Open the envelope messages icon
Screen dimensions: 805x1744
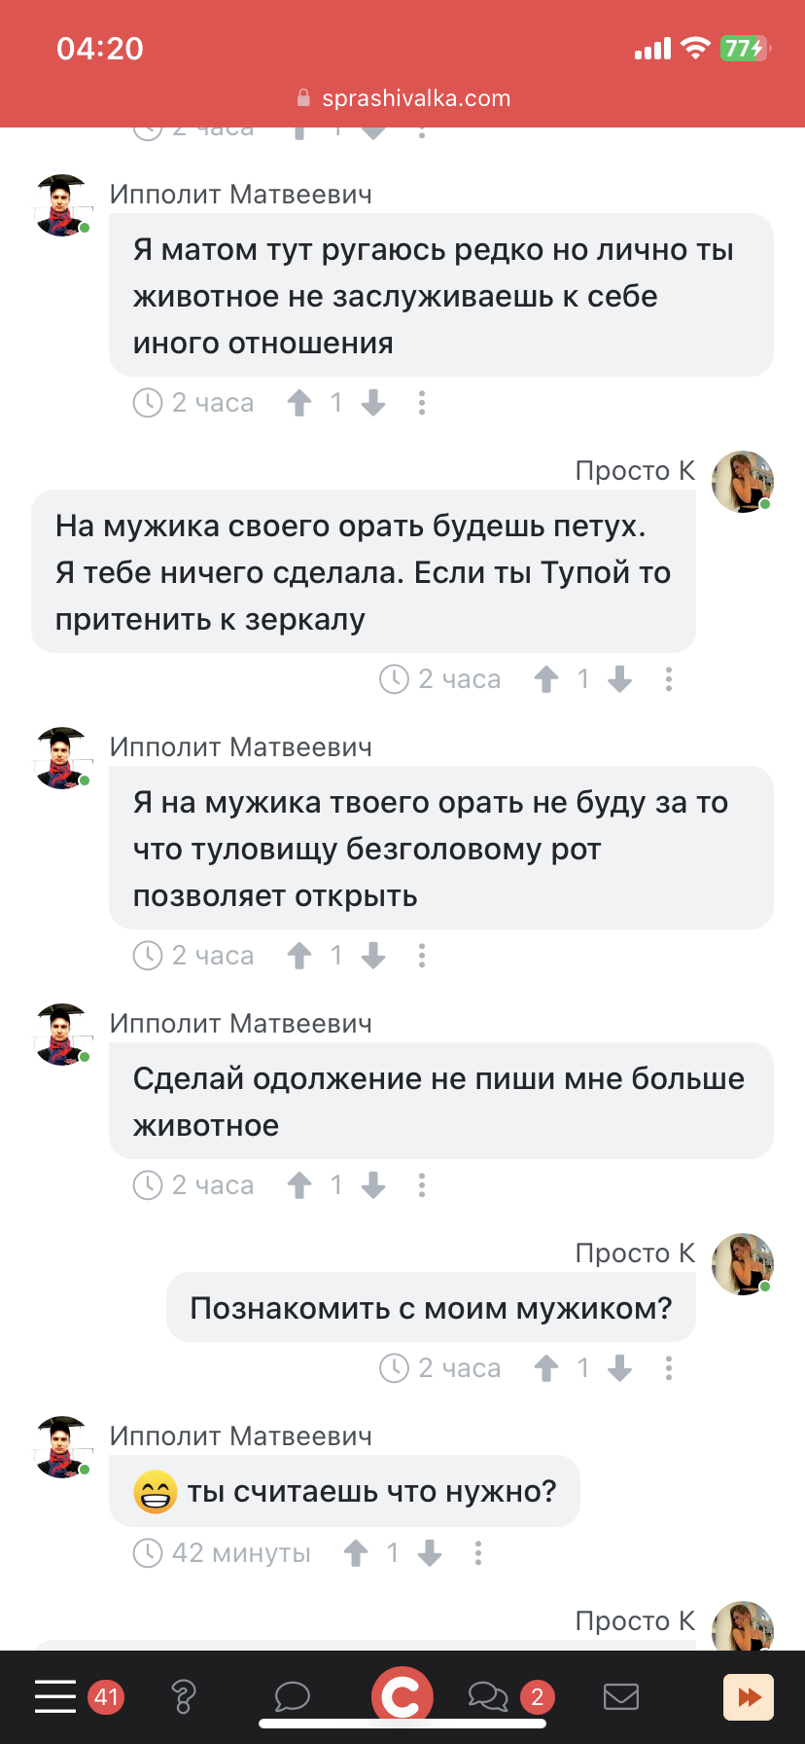click(621, 1697)
